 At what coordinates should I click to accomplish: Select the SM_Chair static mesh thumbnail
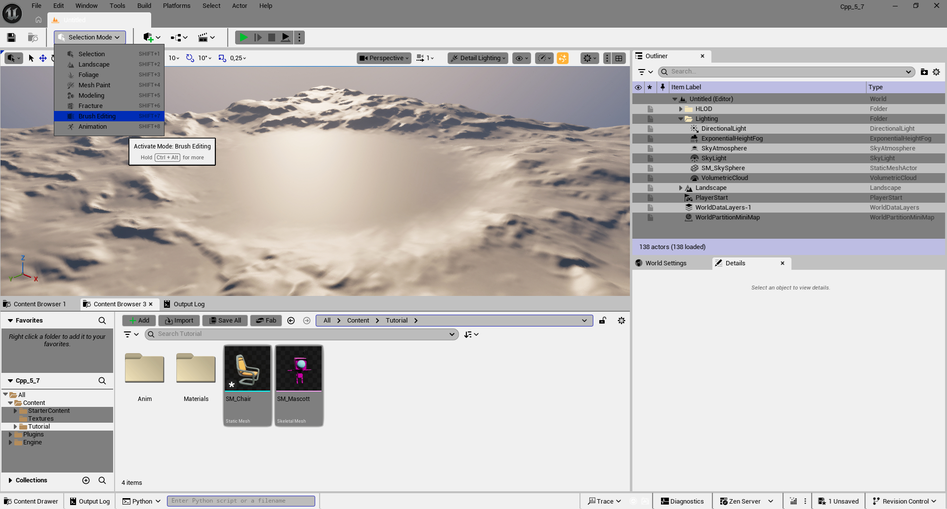pyautogui.click(x=247, y=368)
